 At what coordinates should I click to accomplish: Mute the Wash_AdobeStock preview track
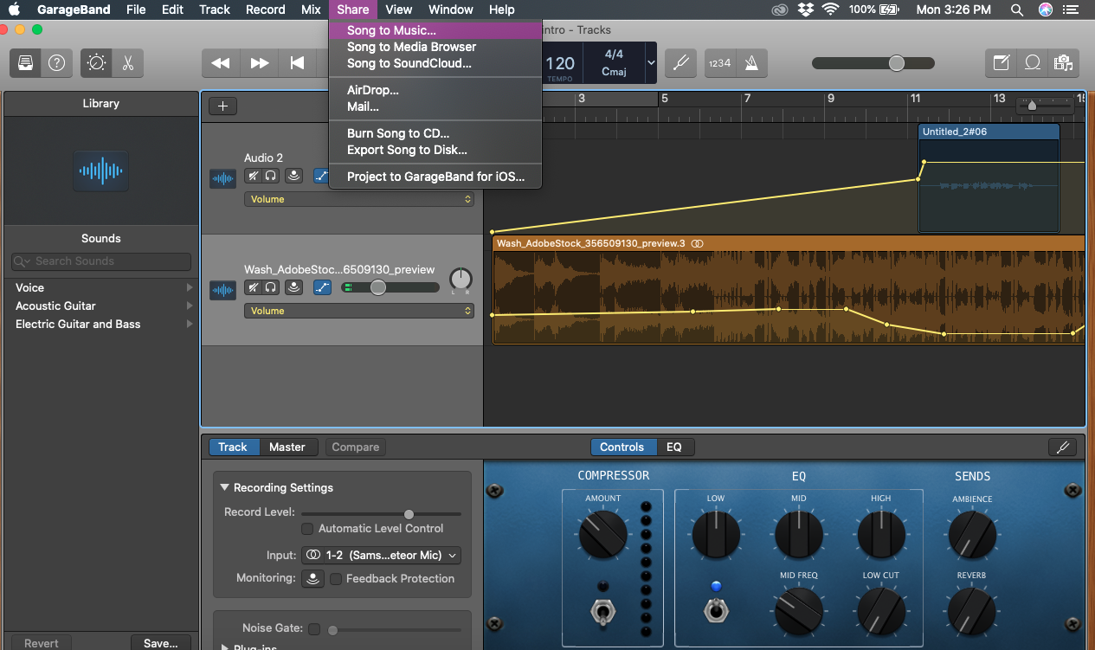point(253,287)
